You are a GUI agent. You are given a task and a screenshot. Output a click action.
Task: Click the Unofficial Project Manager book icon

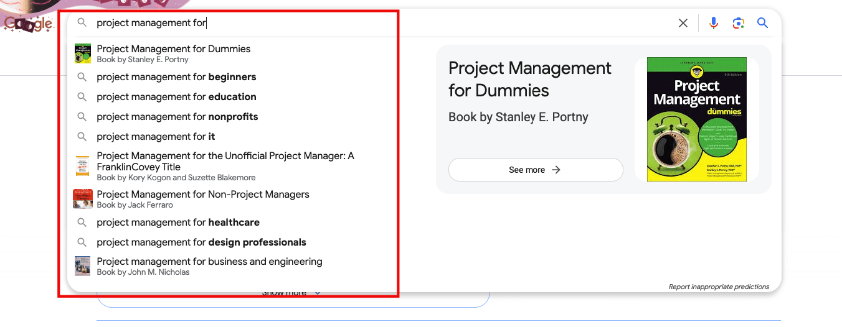tap(82, 167)
